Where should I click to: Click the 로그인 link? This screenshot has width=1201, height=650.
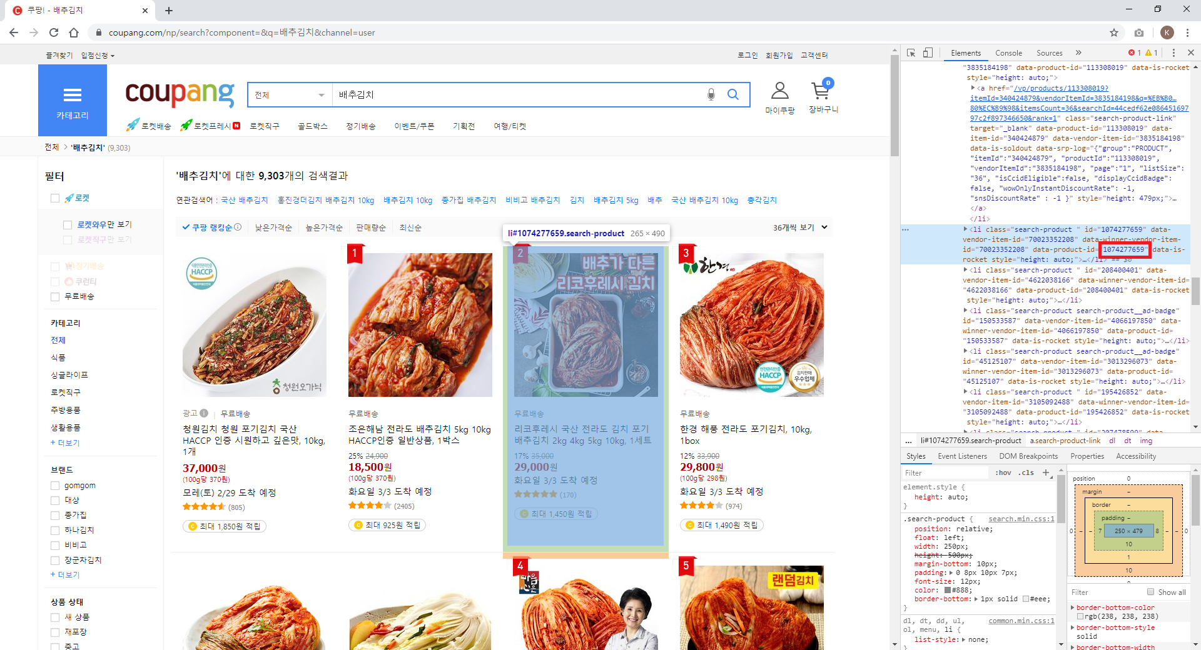[747, 56]
